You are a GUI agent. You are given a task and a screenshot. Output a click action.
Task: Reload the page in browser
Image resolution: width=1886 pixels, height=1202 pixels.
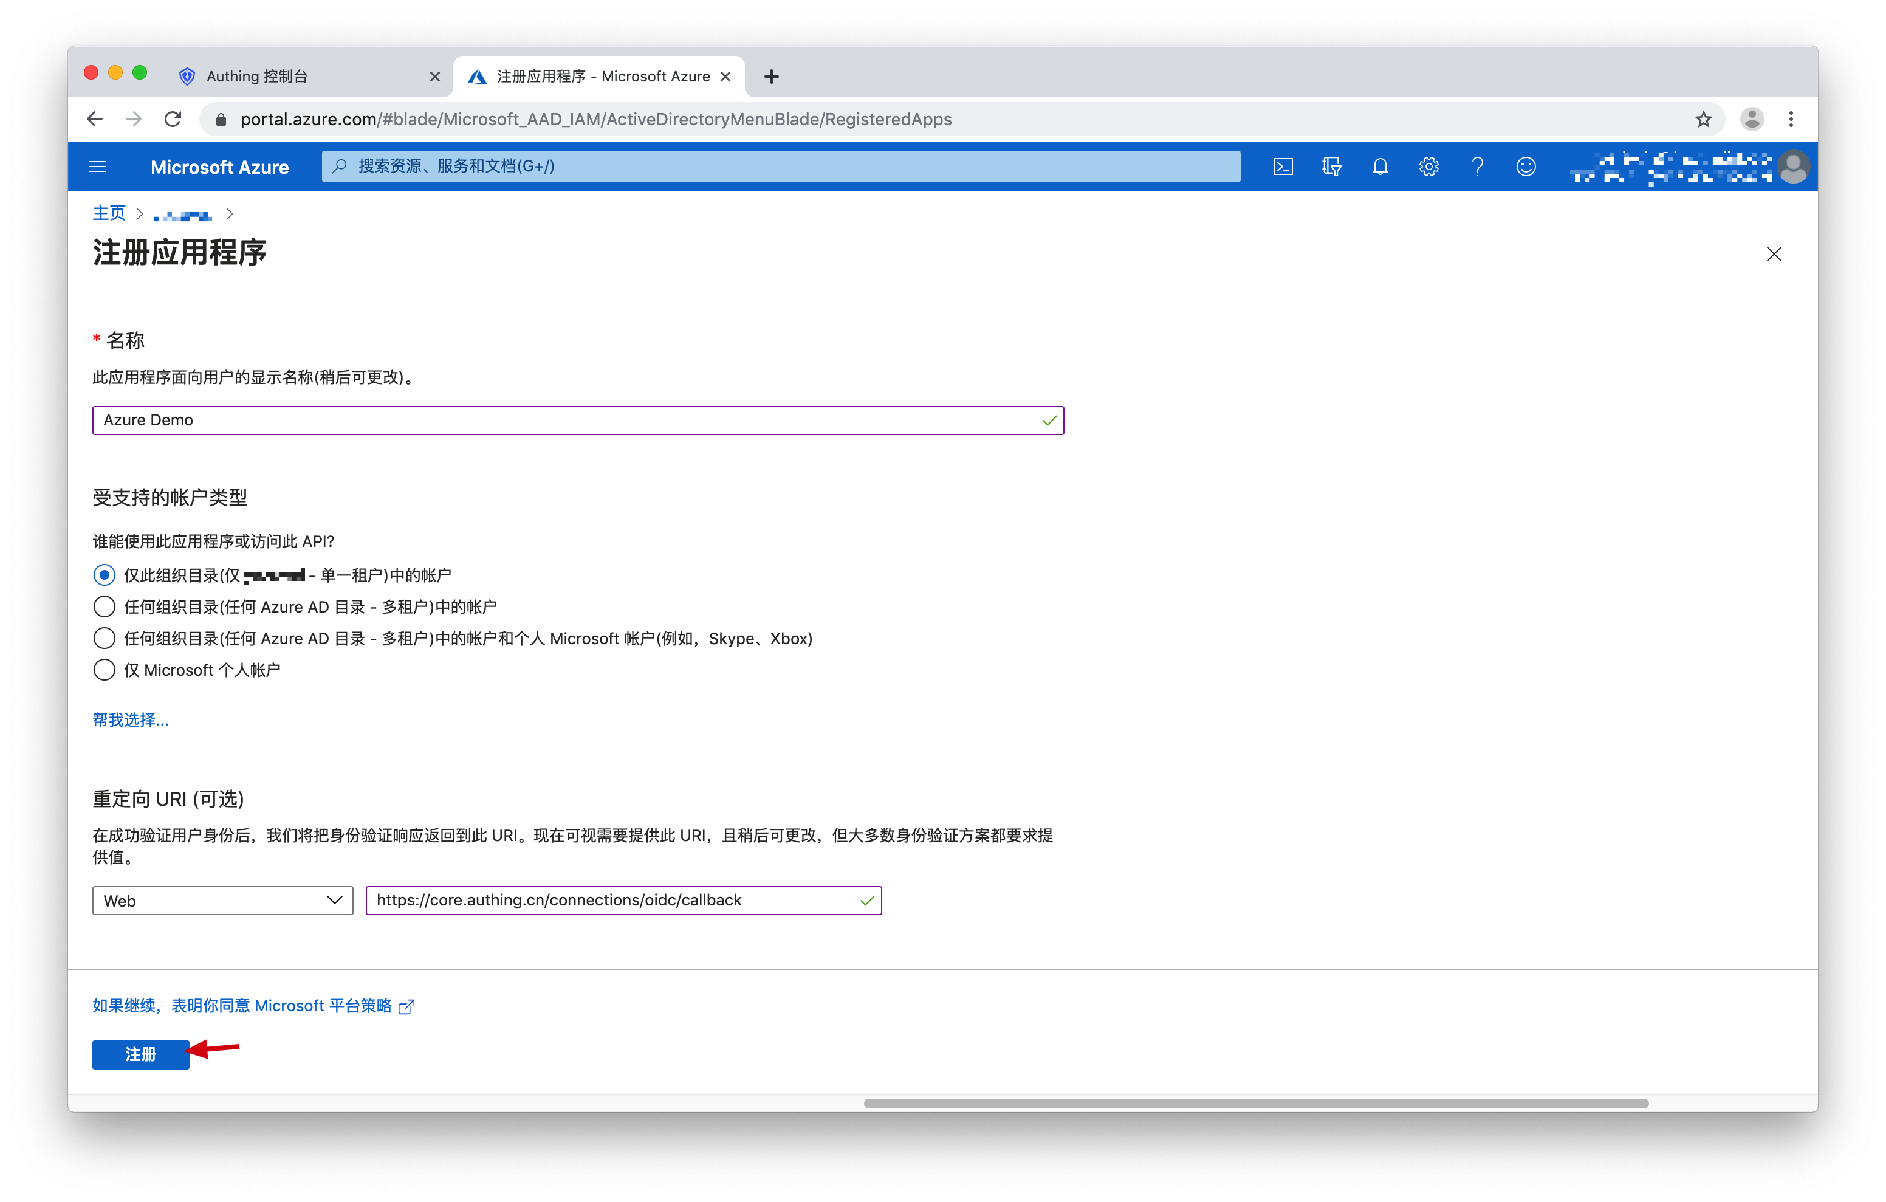click(173, 119)
